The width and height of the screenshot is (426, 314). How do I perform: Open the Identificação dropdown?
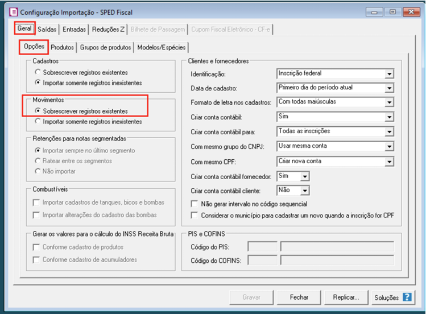(x=389, y=74)
